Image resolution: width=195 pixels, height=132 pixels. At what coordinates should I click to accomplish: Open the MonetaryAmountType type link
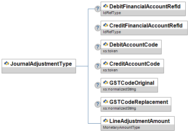click(121, 127)
